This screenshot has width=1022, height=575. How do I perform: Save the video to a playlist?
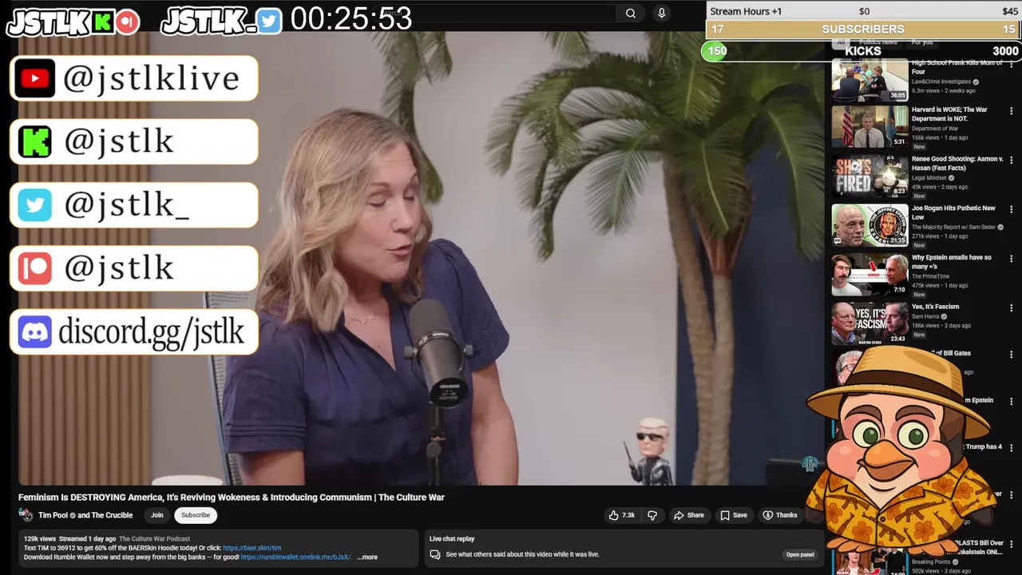pos(734,515)
